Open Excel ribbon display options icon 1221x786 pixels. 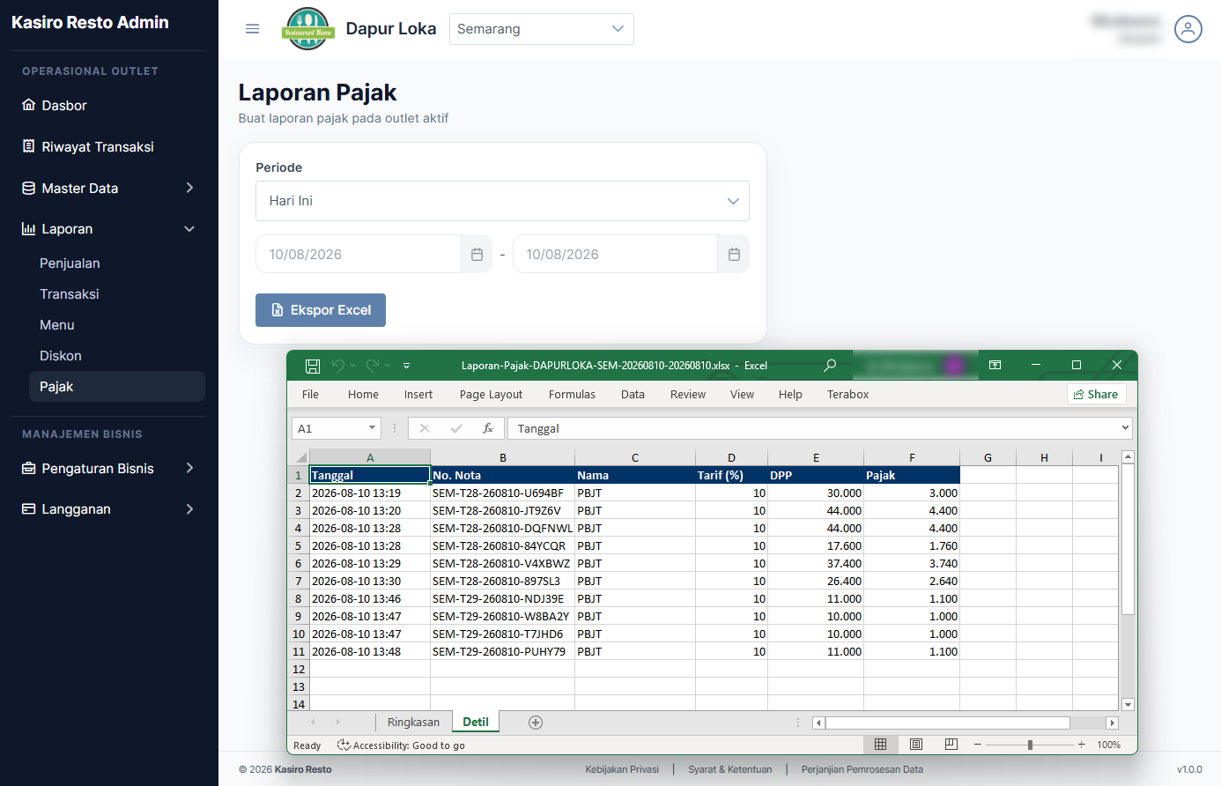point(995,365)
